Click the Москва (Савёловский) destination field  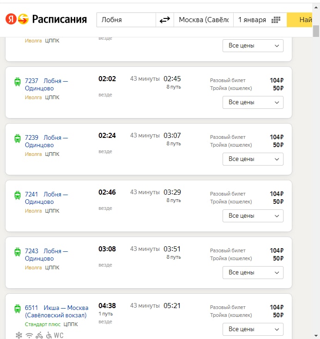pyautogui.click(x=204, y=20)
